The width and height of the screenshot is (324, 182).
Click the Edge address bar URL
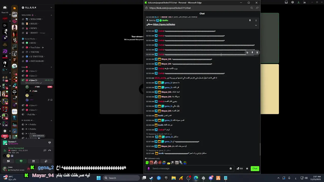pos(170,8)
